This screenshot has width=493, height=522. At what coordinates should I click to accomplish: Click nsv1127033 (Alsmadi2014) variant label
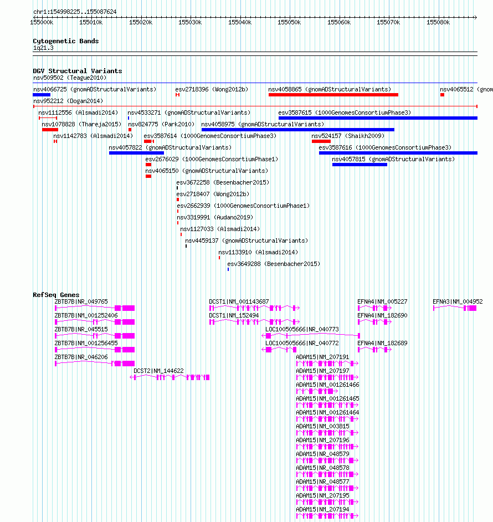(x=220, y=229)
